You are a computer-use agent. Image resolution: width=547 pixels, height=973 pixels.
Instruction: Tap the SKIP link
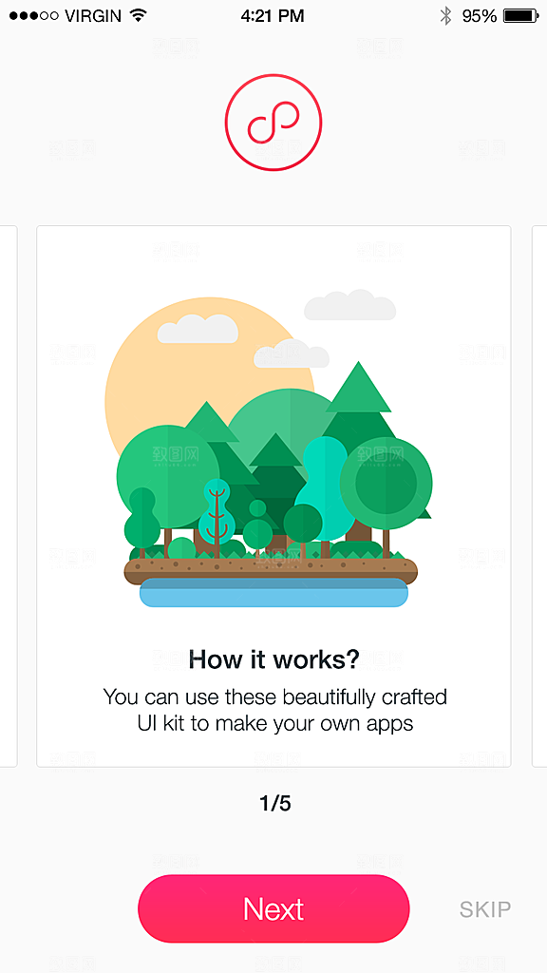coord(485,909)
